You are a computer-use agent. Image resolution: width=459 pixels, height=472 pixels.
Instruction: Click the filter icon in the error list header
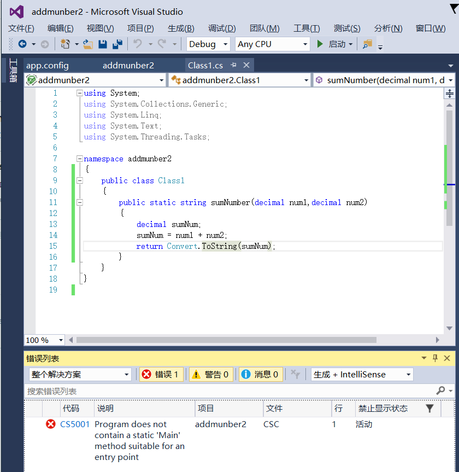point(429,409)
